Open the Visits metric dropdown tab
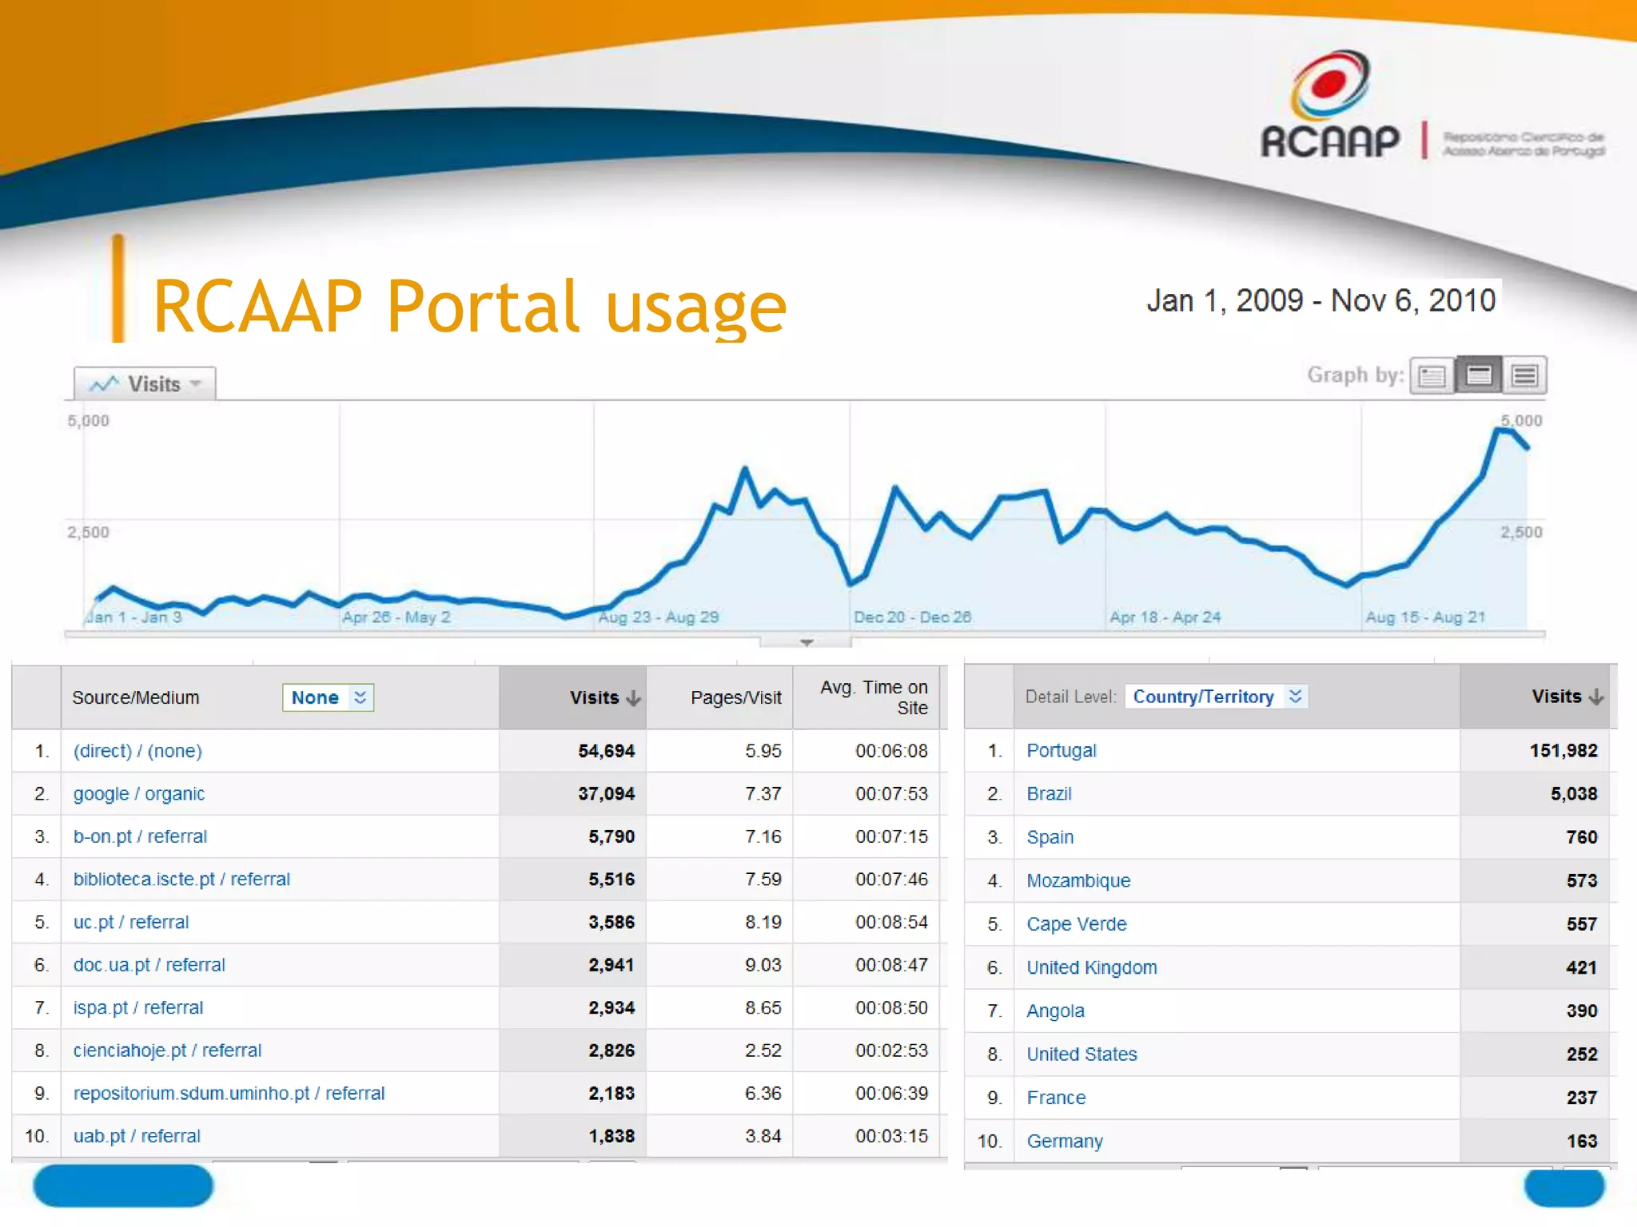Viewport: 1637px width, 1227px height. (x=145, y=383)
